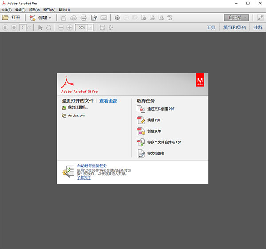Click the highlight text icon

coord(135,18)
